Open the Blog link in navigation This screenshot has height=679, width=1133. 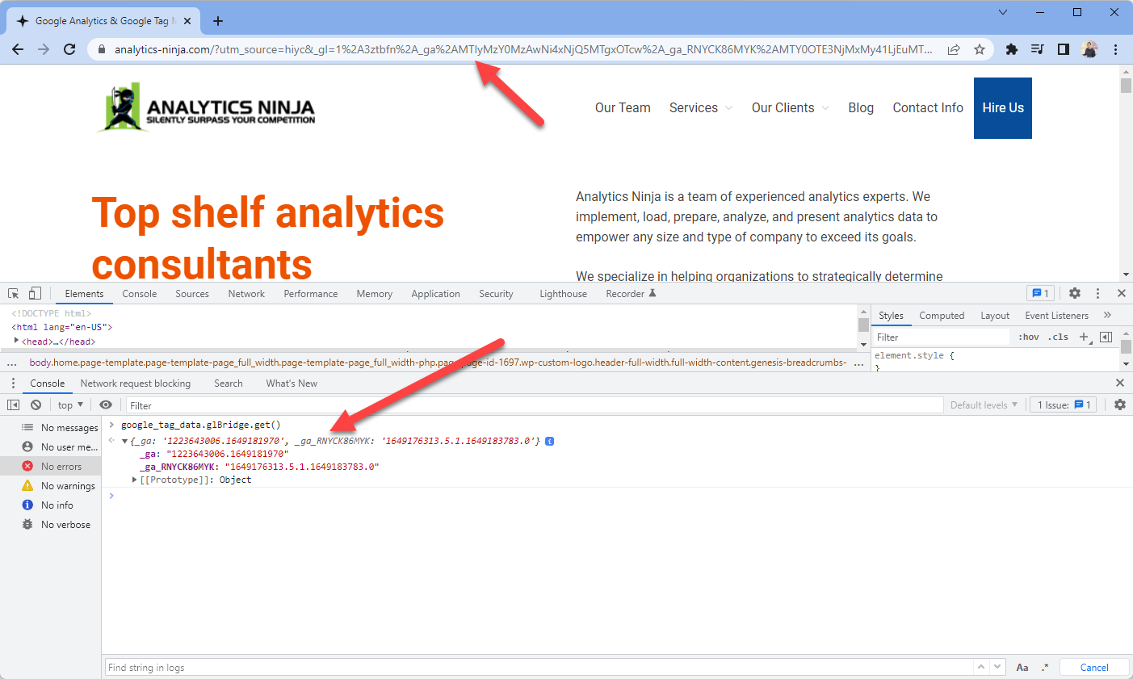[860, 108]
